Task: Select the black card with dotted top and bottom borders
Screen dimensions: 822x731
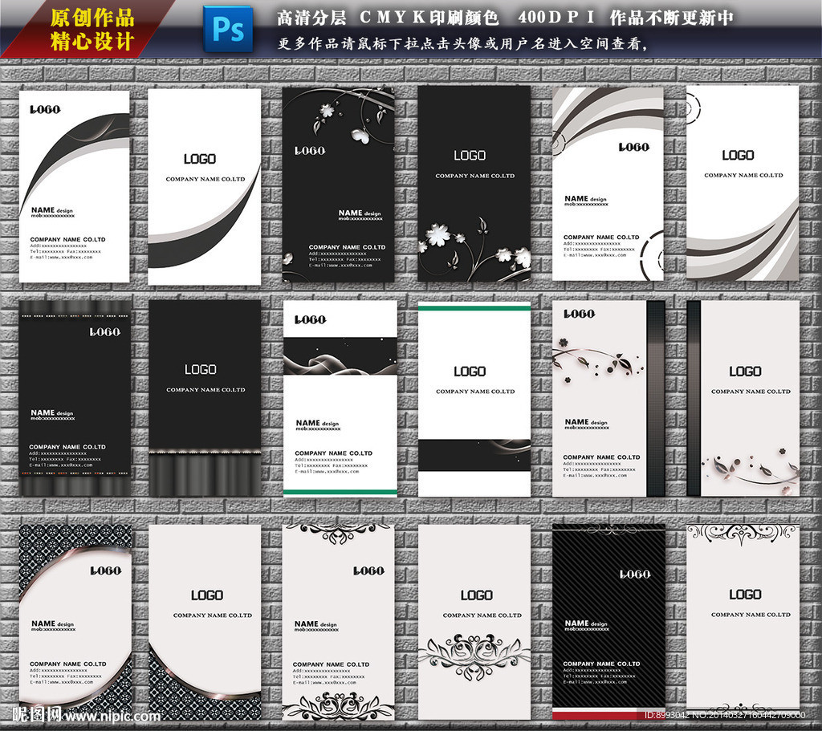Action: coord(75,398)
